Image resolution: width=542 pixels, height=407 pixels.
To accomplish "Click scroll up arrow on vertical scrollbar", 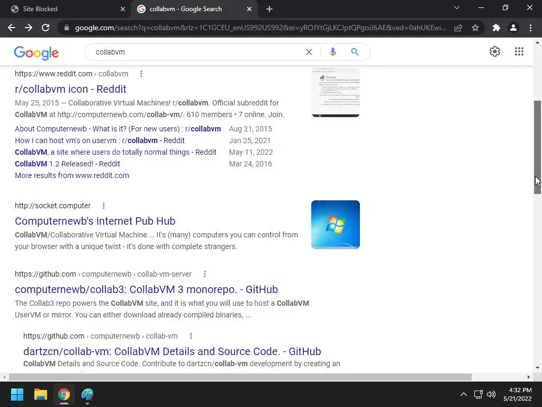I will (x=538, y=42).
